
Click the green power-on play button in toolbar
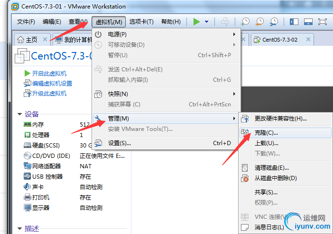click(x=197, y=22)
